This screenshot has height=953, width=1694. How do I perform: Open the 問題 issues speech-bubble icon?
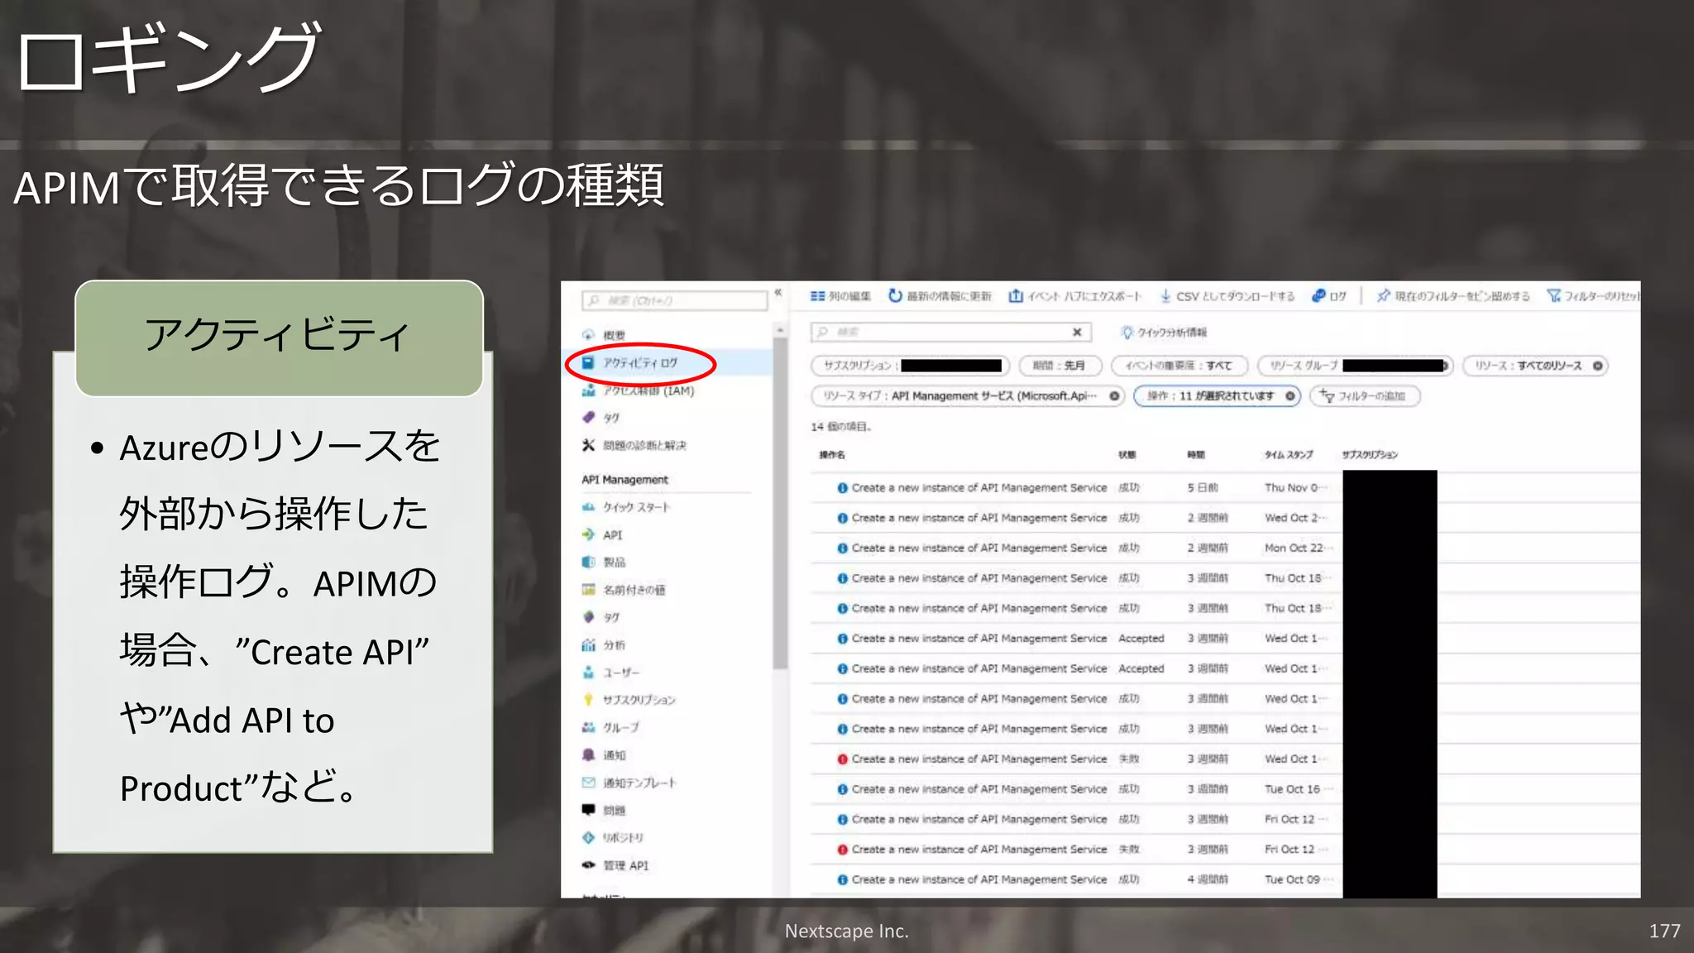coord(588,810)
